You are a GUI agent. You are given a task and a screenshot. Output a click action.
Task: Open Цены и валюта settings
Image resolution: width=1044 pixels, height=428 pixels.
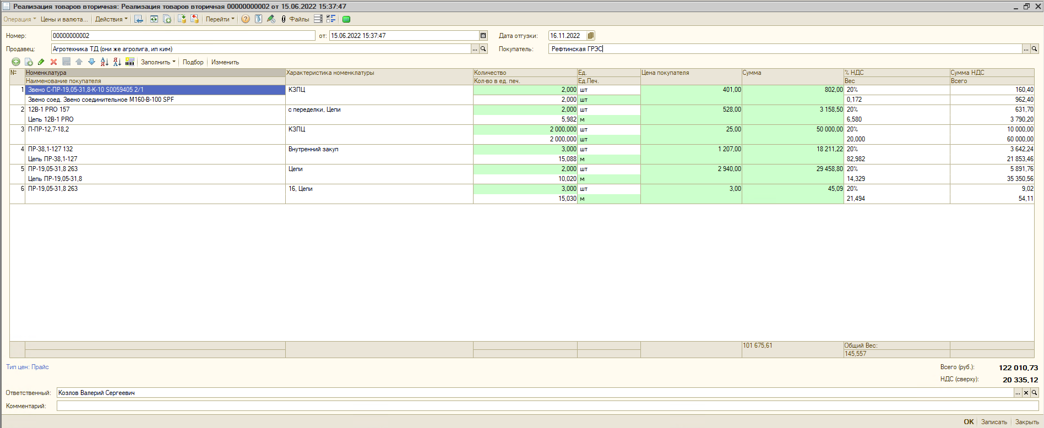click(x=64, y=19)
